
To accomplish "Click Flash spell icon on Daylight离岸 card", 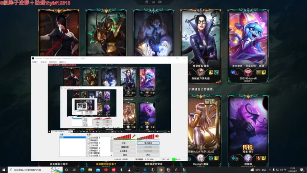I will pyautogui.click(x=216, y=158).
